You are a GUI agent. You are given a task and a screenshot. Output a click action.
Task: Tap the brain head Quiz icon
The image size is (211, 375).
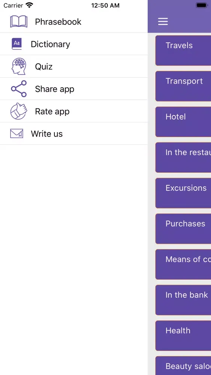tap(19, 66)
